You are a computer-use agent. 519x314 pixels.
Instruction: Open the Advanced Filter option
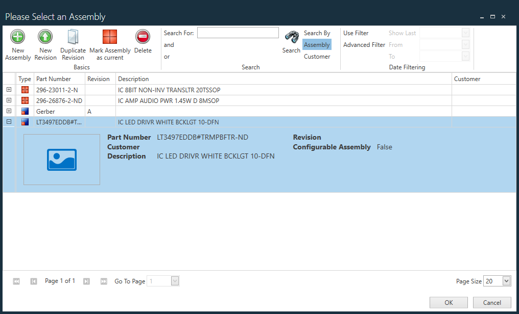tap(364, 44)
